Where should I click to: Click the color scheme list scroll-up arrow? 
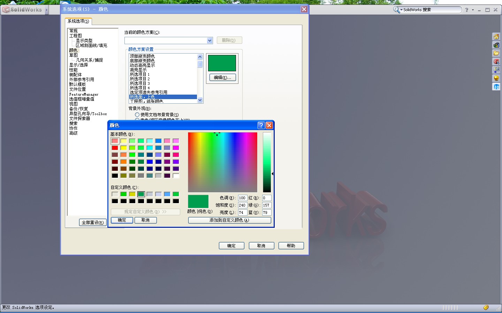point(200,57)
